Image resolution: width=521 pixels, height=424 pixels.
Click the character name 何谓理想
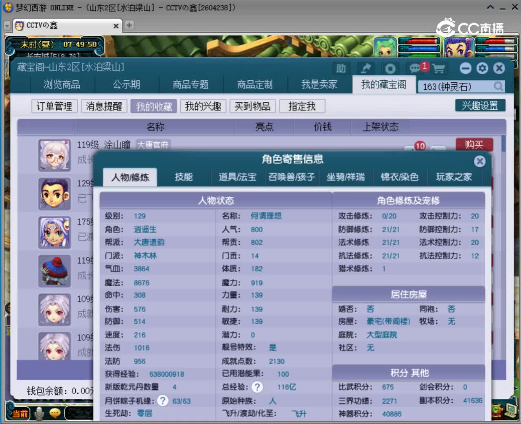(x=266, y=216)
